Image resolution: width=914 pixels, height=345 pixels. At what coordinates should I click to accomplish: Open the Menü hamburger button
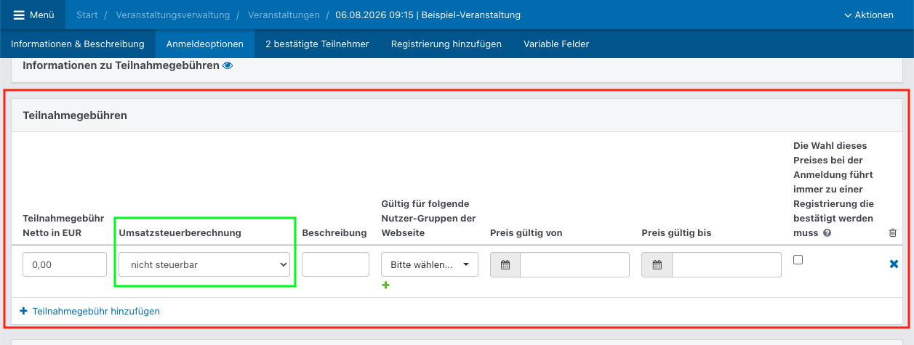click(x=33, y=15)
